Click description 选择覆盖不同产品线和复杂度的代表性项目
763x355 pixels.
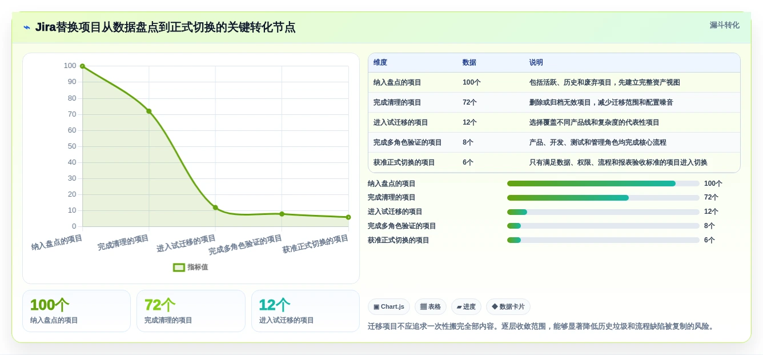click(595, 122)
